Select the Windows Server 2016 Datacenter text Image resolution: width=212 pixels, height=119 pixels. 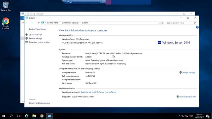76,39
